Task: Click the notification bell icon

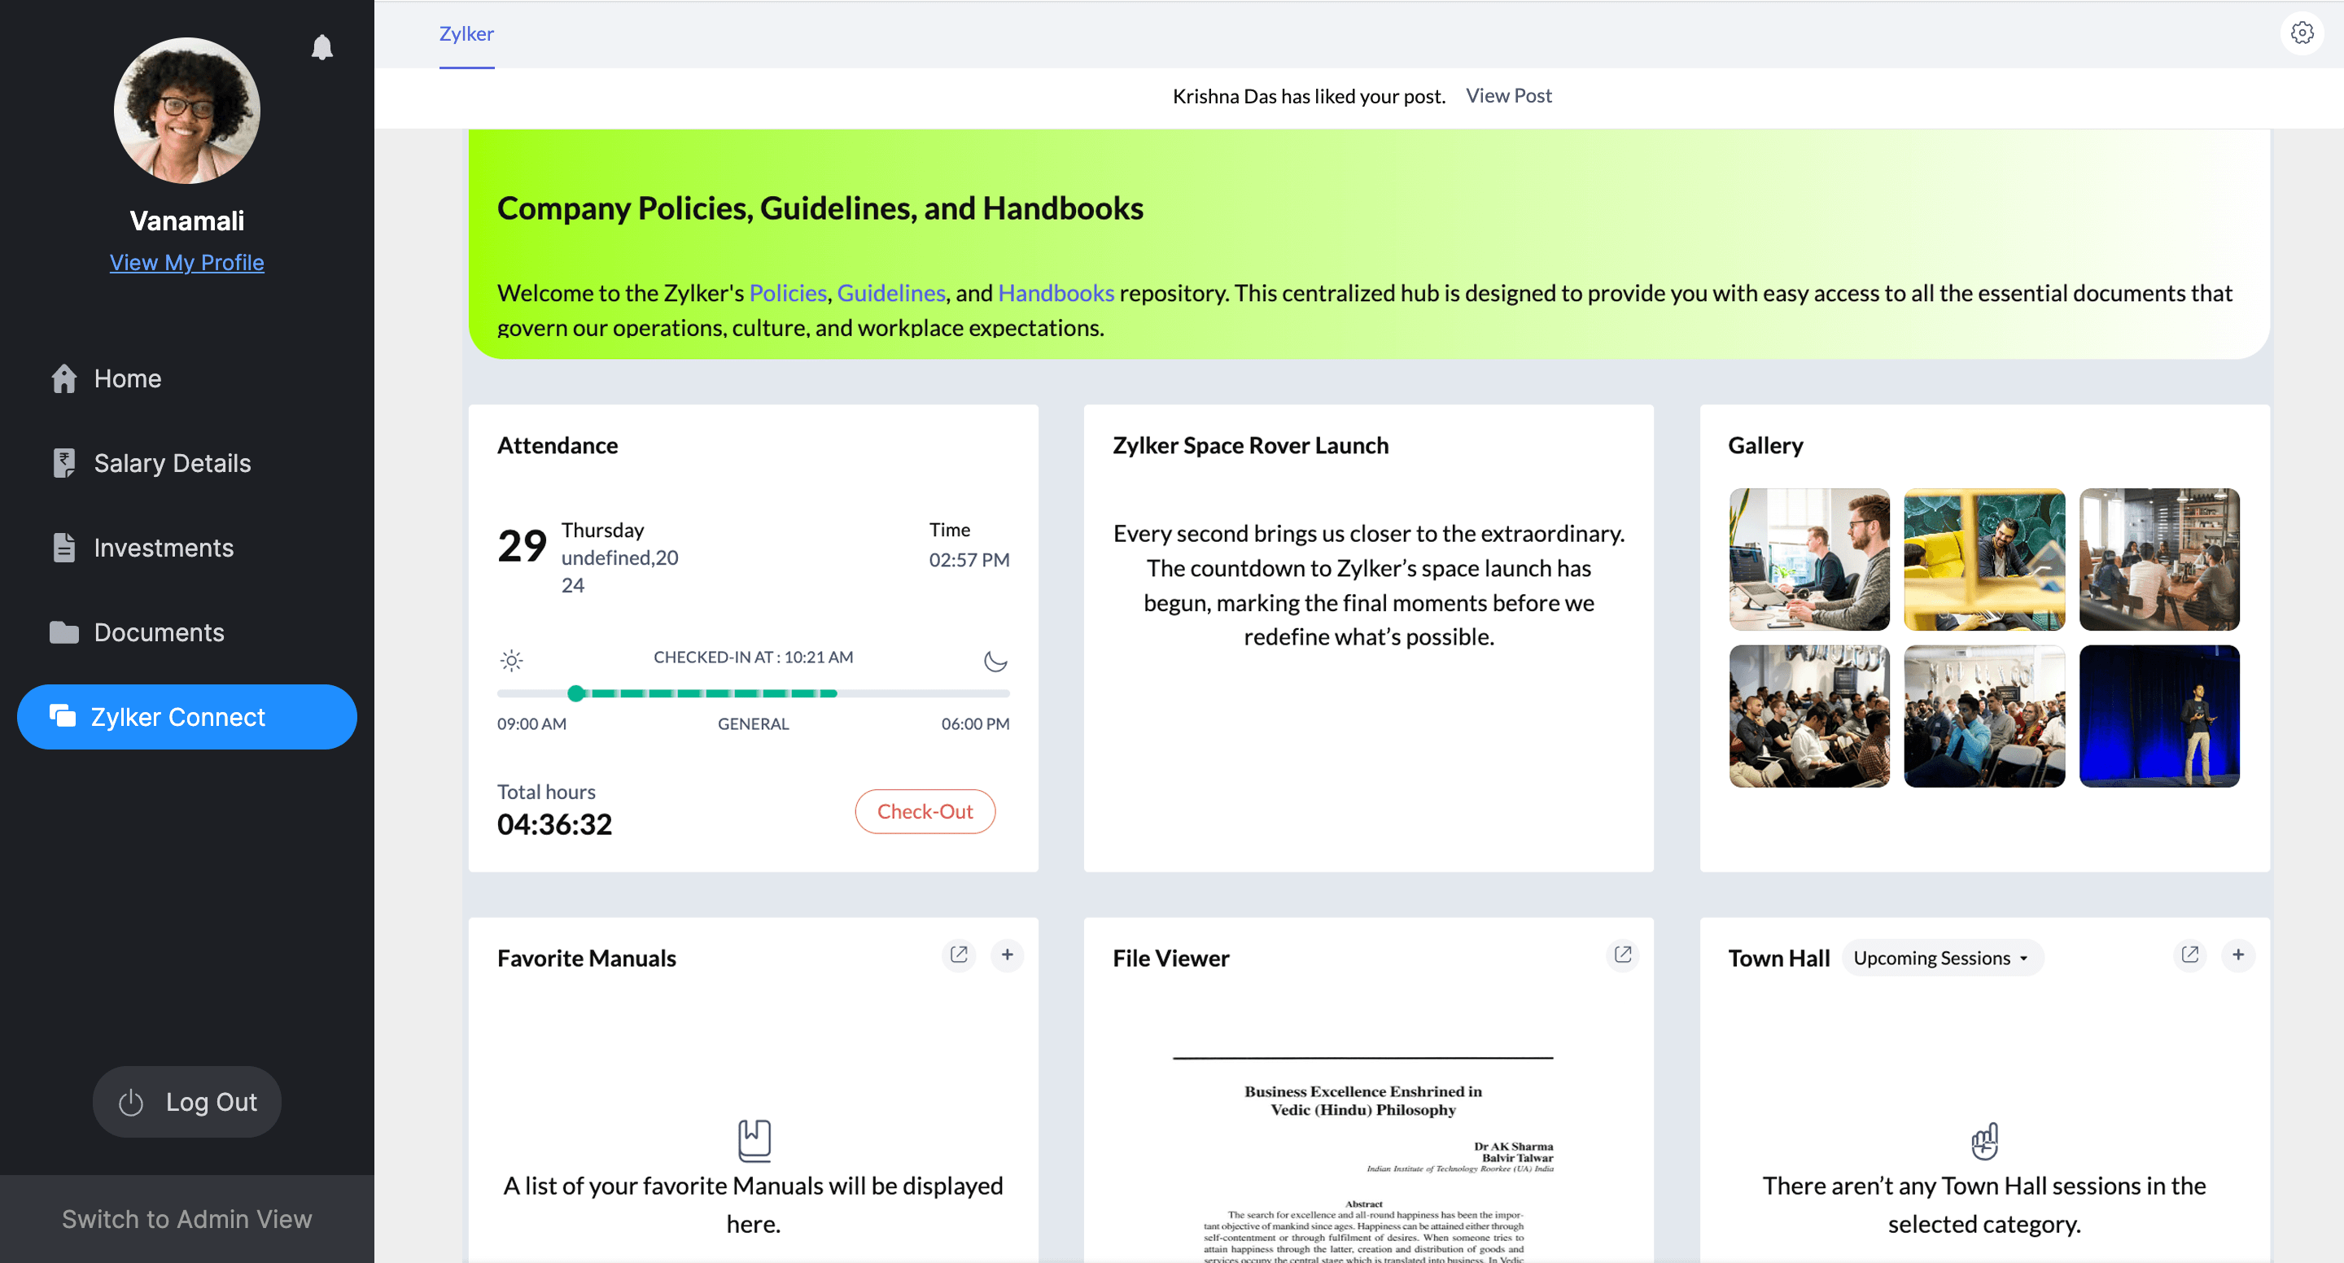Action: (322, 47)
